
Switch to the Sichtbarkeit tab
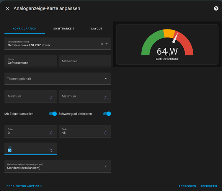[x=64, y=29]
